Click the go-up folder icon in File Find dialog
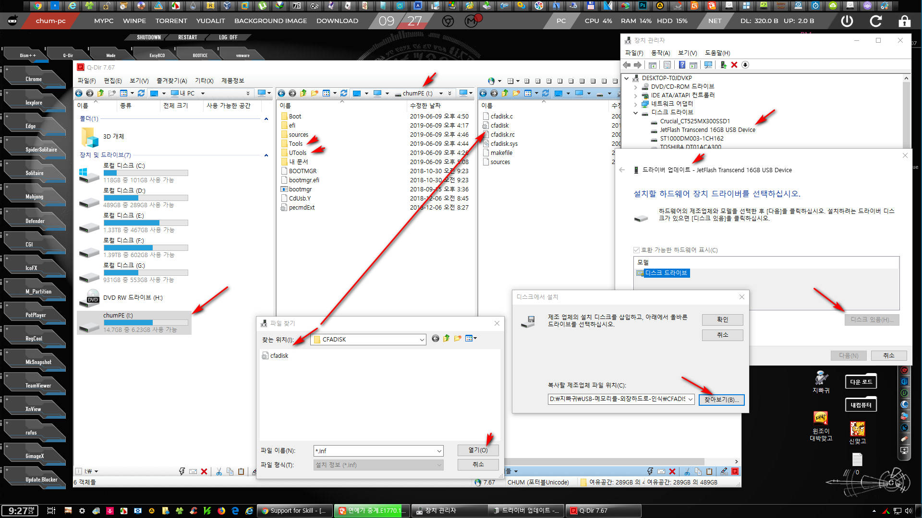This screenshot has width=922, height=518. [x=447, y=339]
